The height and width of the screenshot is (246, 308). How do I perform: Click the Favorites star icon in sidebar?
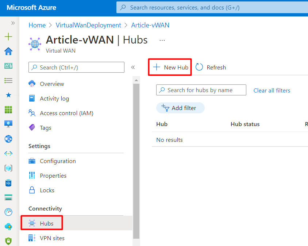coord(8,95)
